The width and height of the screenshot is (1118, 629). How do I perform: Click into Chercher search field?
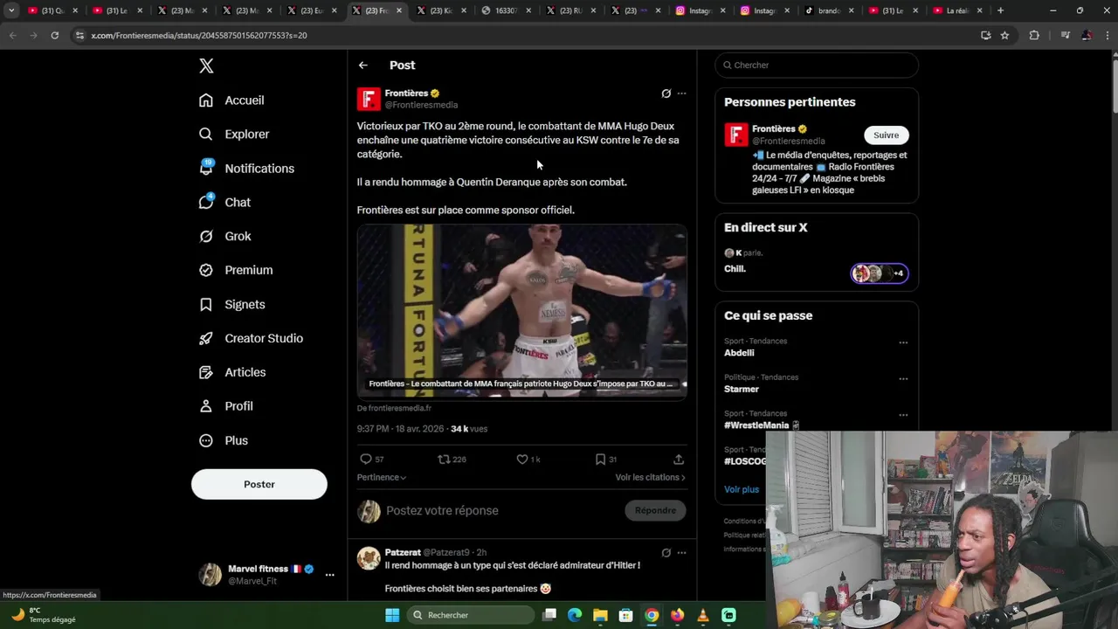point(817,66)
